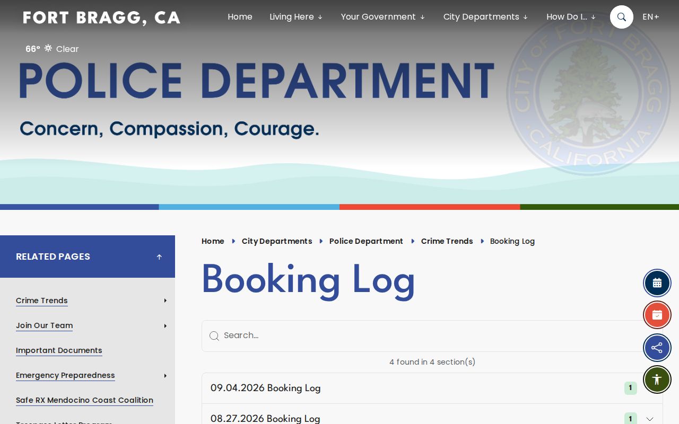Expand the 08.27.2026 Booking Log chevron
679x424 pixels.
coord(650,419)
